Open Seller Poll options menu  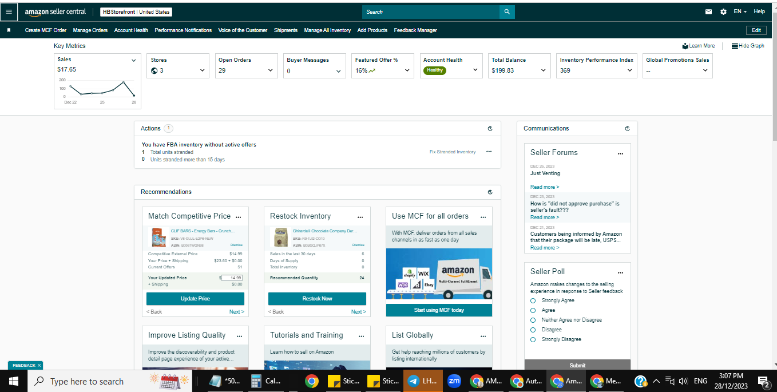tap(620, 273)
